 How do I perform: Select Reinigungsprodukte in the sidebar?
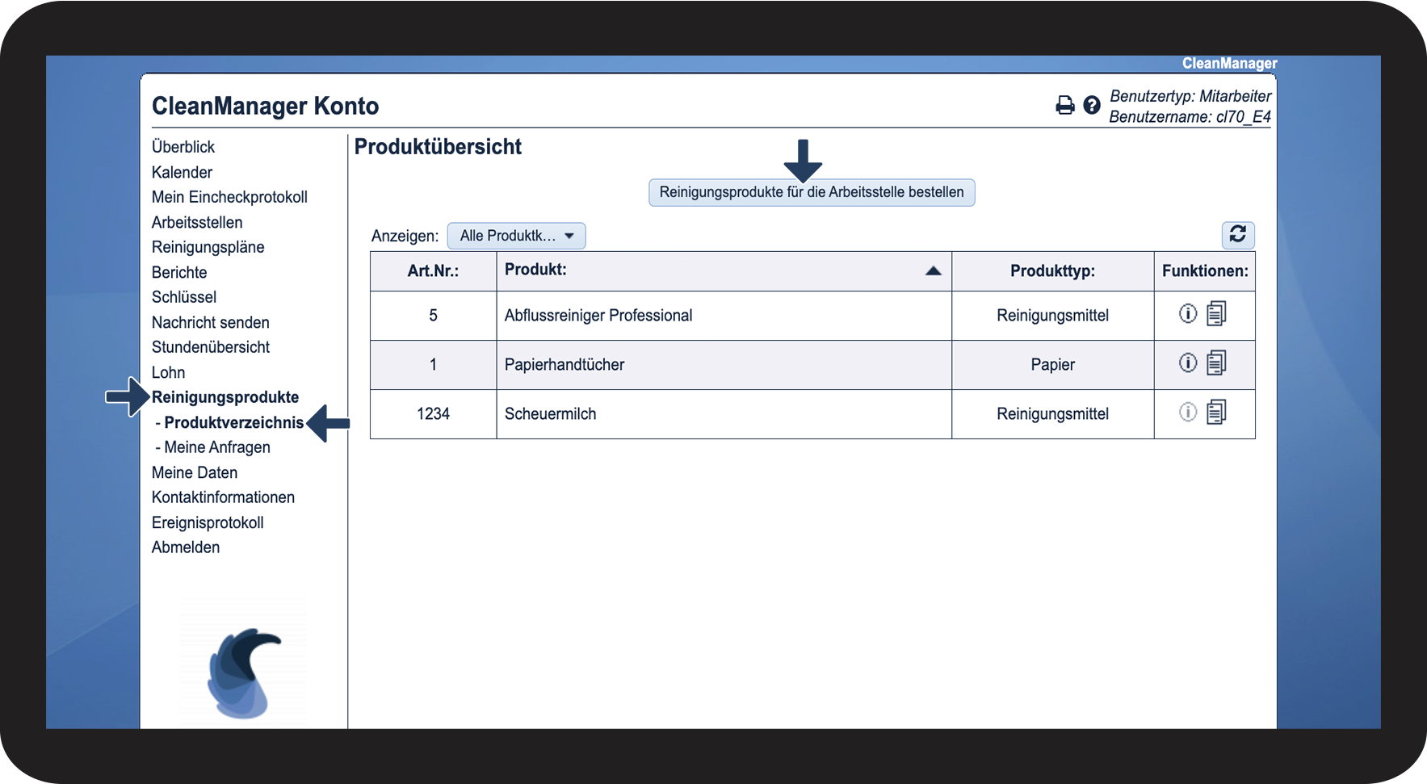[225, 397]
